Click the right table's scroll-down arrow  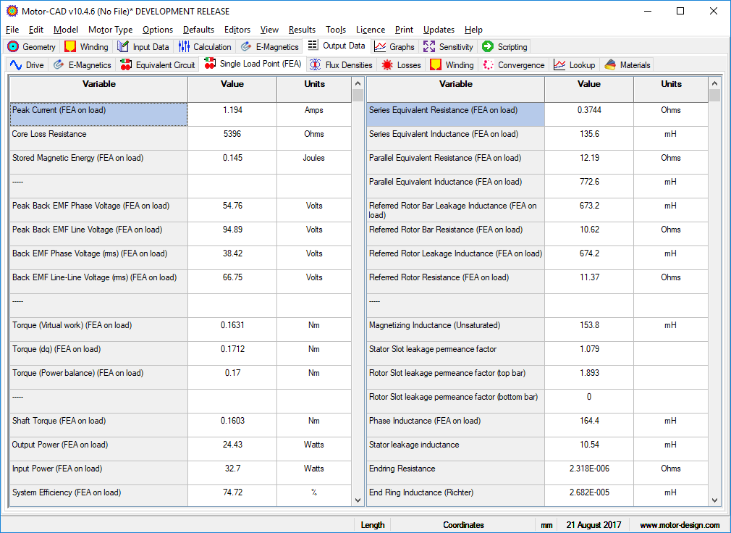point(714,500)
